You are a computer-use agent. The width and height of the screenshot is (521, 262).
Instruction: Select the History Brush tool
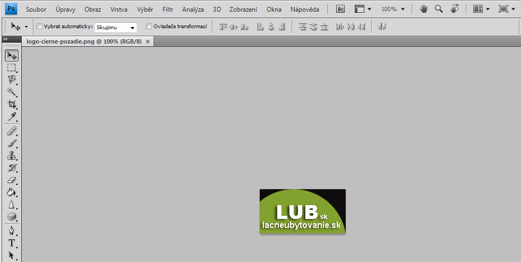pyautogui.click(x=12, y=167)
